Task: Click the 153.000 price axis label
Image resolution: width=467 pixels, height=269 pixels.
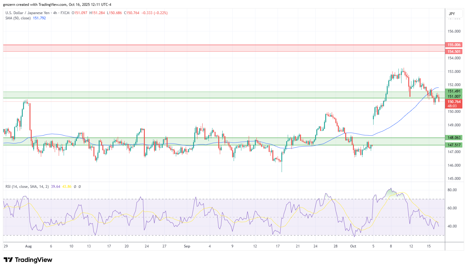Action: point(454,72)
